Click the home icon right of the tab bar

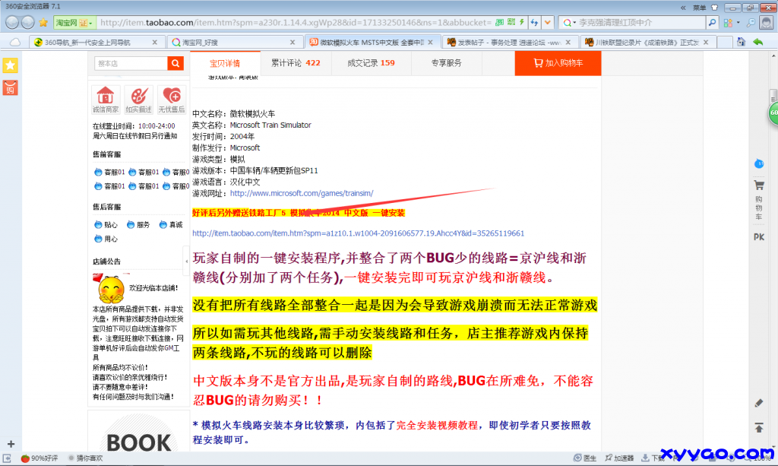click(x=741, y=41)
